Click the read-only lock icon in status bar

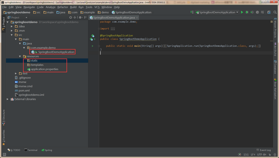tap(270, 155)
